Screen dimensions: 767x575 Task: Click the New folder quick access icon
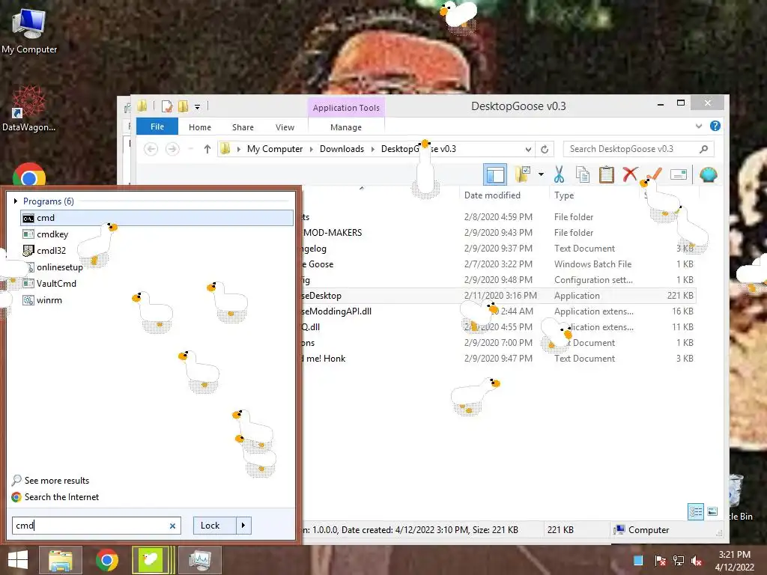tap(184, 106)
